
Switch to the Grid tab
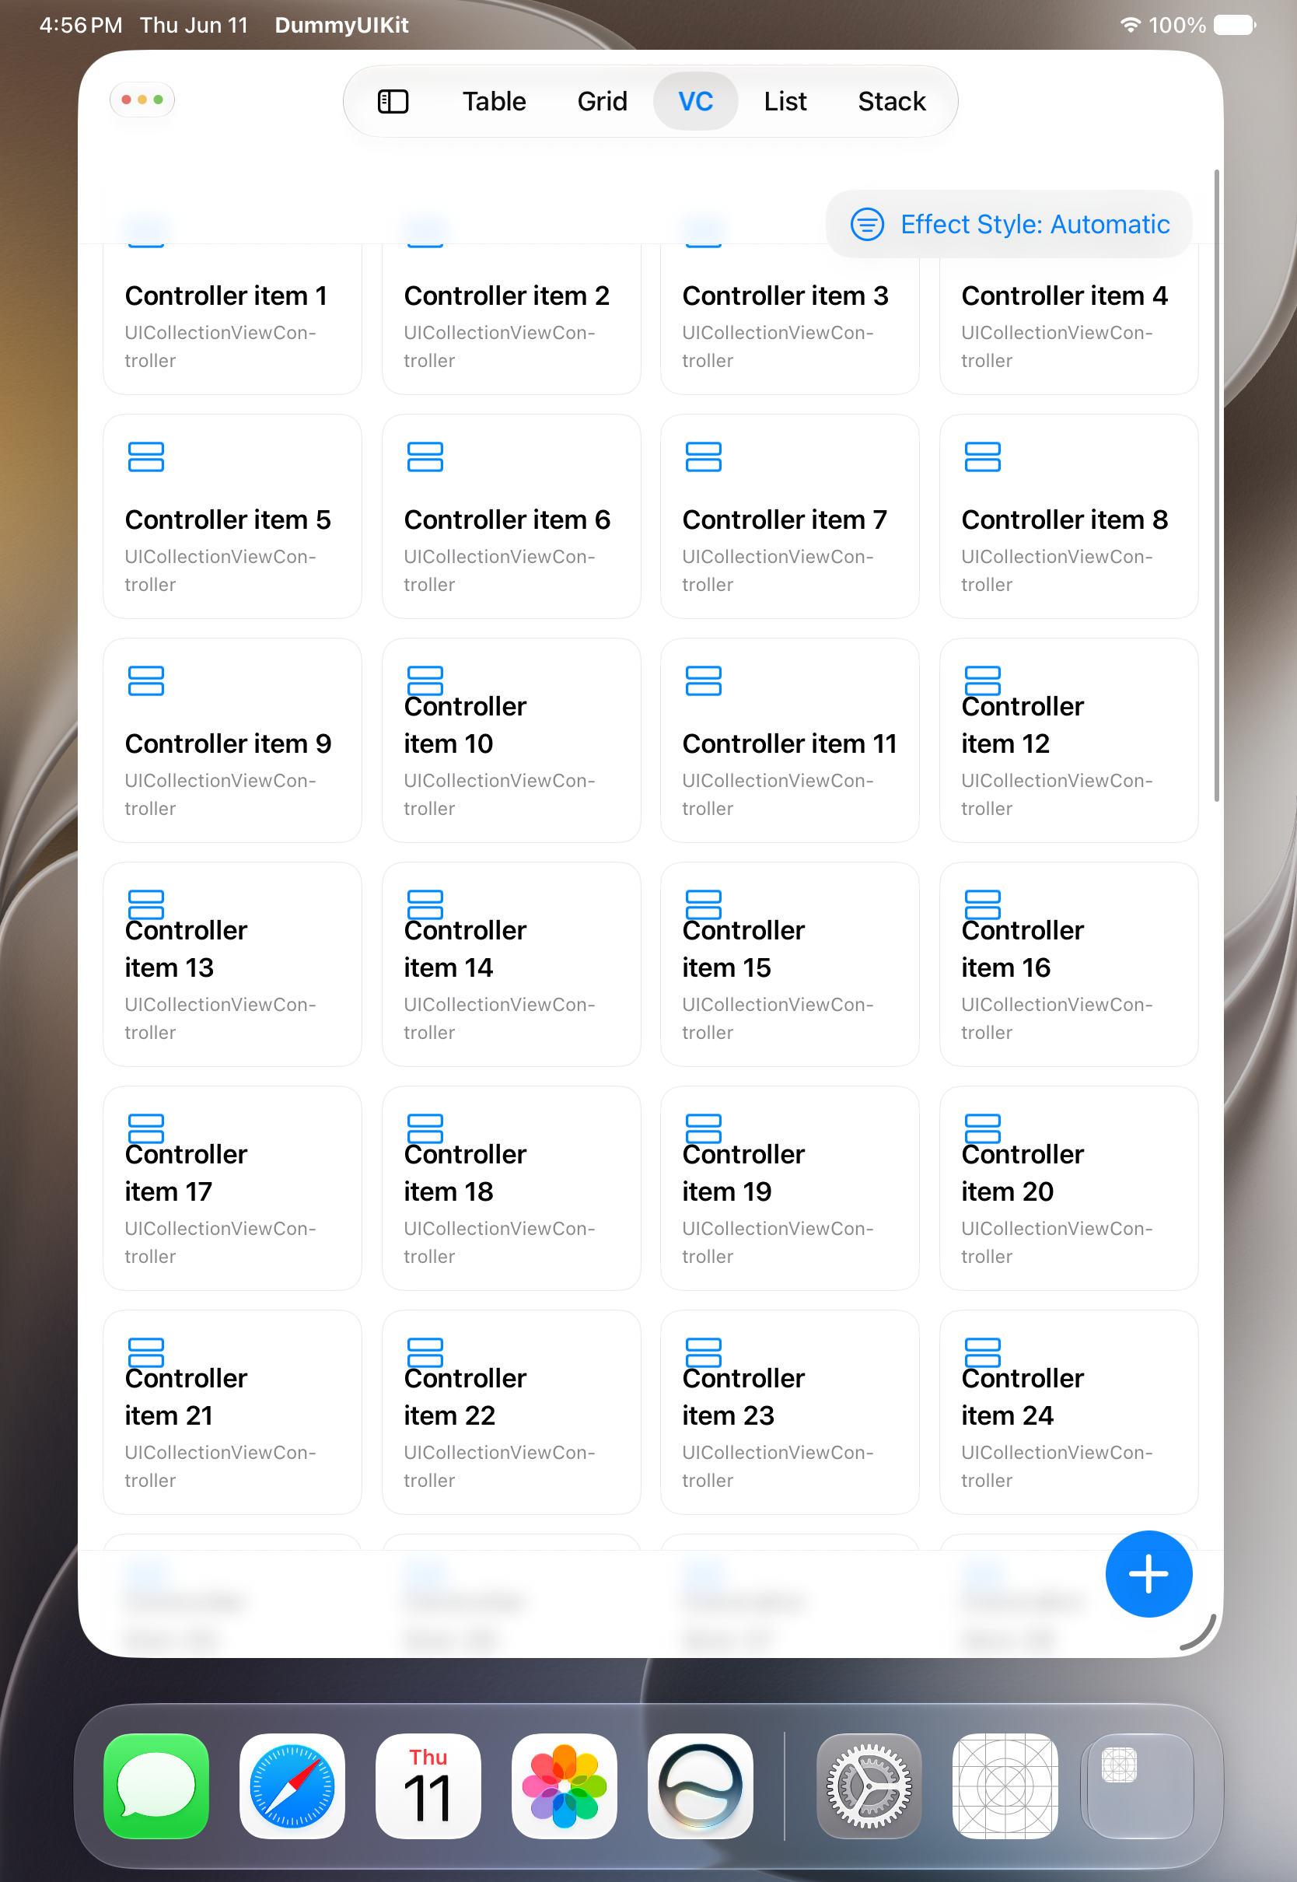coord(602,102)
